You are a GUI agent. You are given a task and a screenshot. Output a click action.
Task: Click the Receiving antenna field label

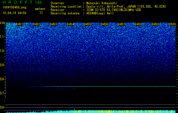(65, 13)
